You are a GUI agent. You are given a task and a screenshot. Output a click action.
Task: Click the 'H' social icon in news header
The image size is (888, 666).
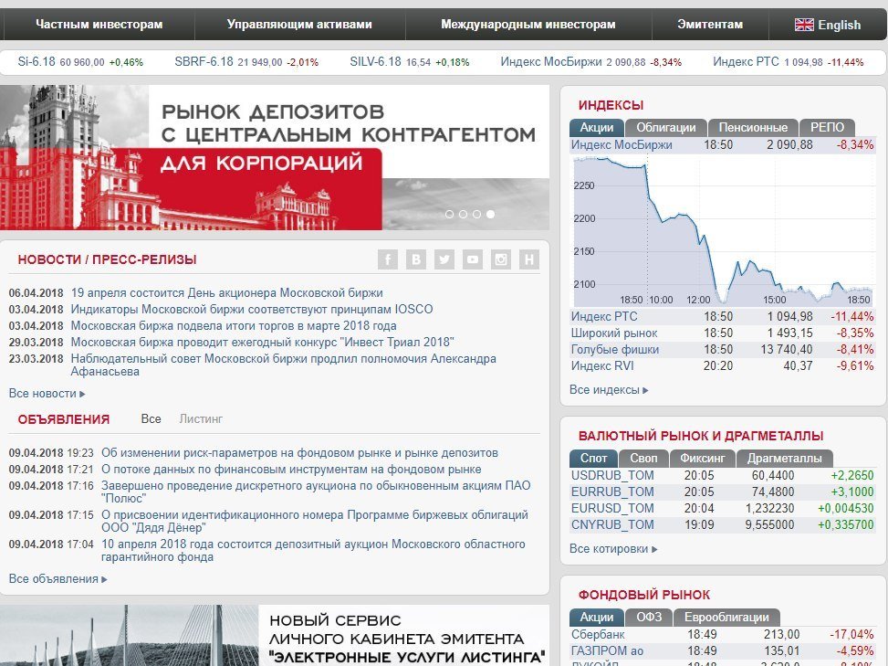tap(529, 259)
